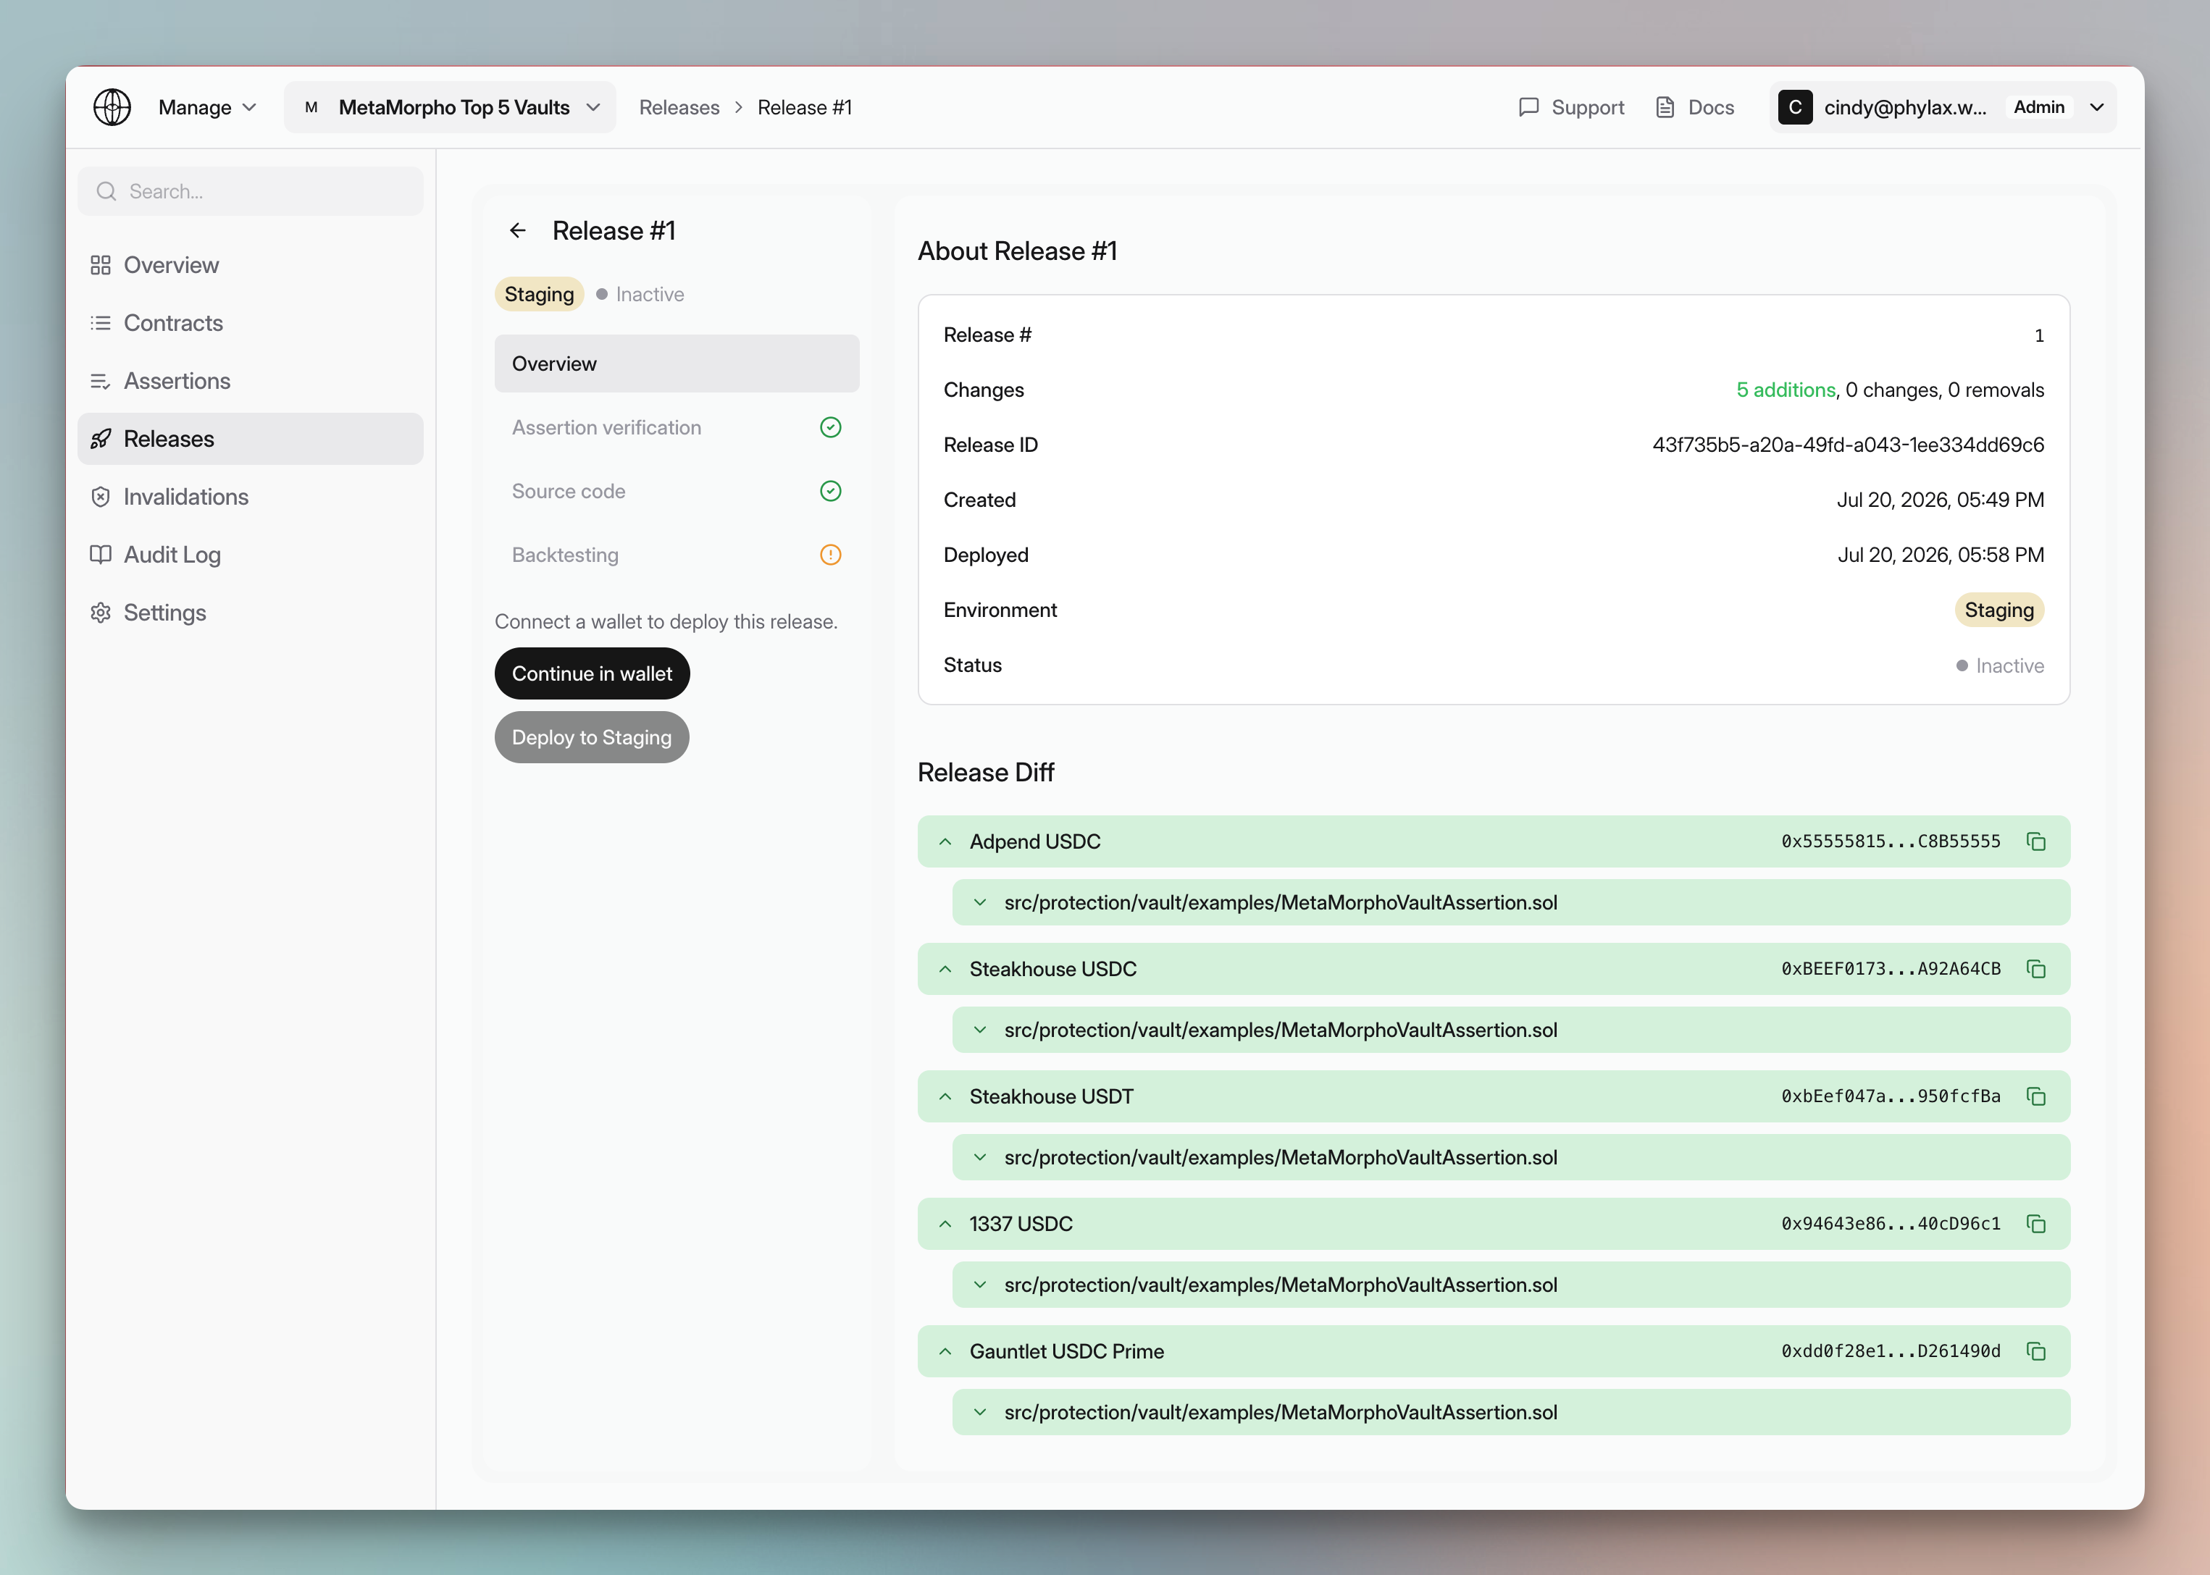2210x1575 pixels.
Task: Copy the 1337 USDC address
Action: tap(2035, 1224)
